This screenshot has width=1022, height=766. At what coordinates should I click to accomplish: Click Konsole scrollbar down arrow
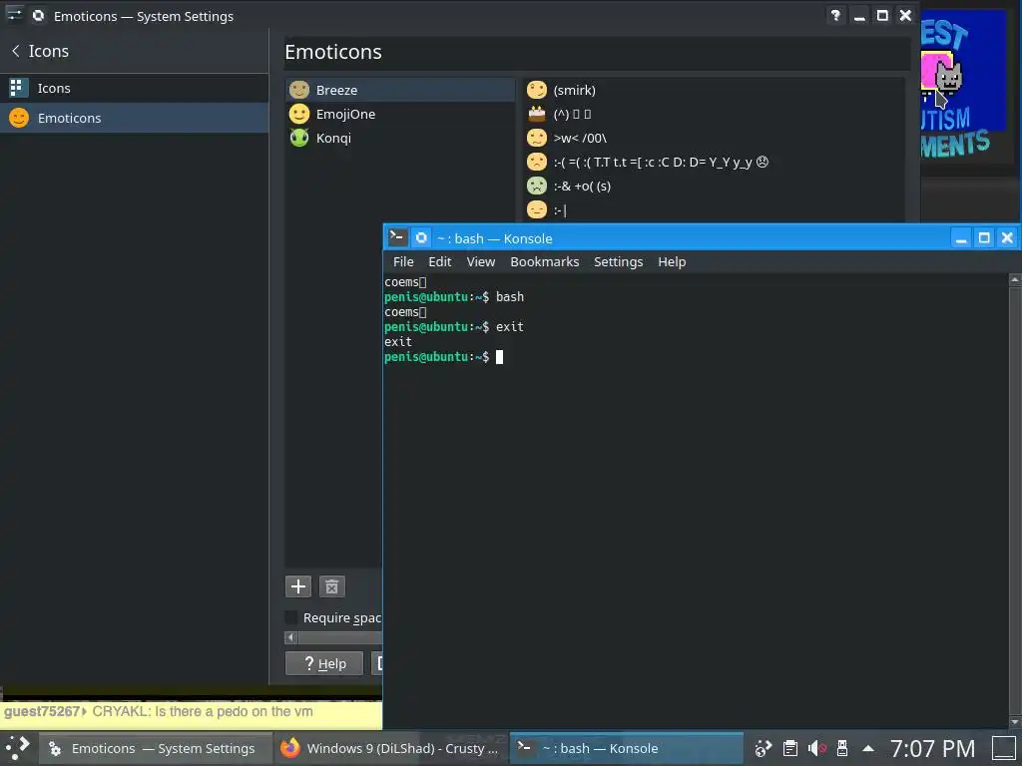click(x=1015, y=722)
